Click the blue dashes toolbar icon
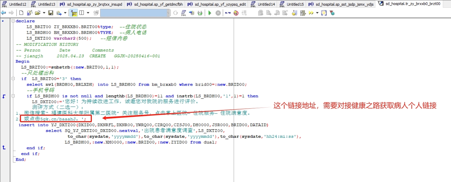The image size is (451, 182). click(228, 13)
